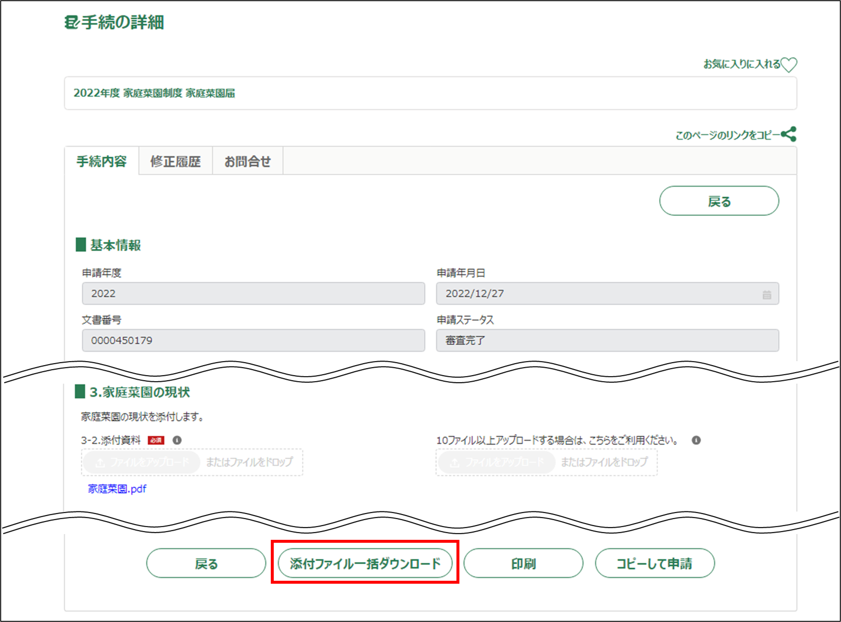The height and width of the screenshot is (622, 841).
Task: Switch to the 修正履歴 tab
Action: (x=176, y=161)
